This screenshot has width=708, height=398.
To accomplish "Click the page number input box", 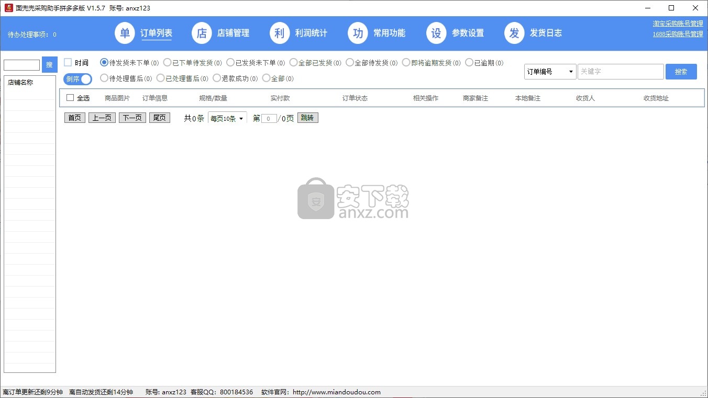I will point(269,119).
